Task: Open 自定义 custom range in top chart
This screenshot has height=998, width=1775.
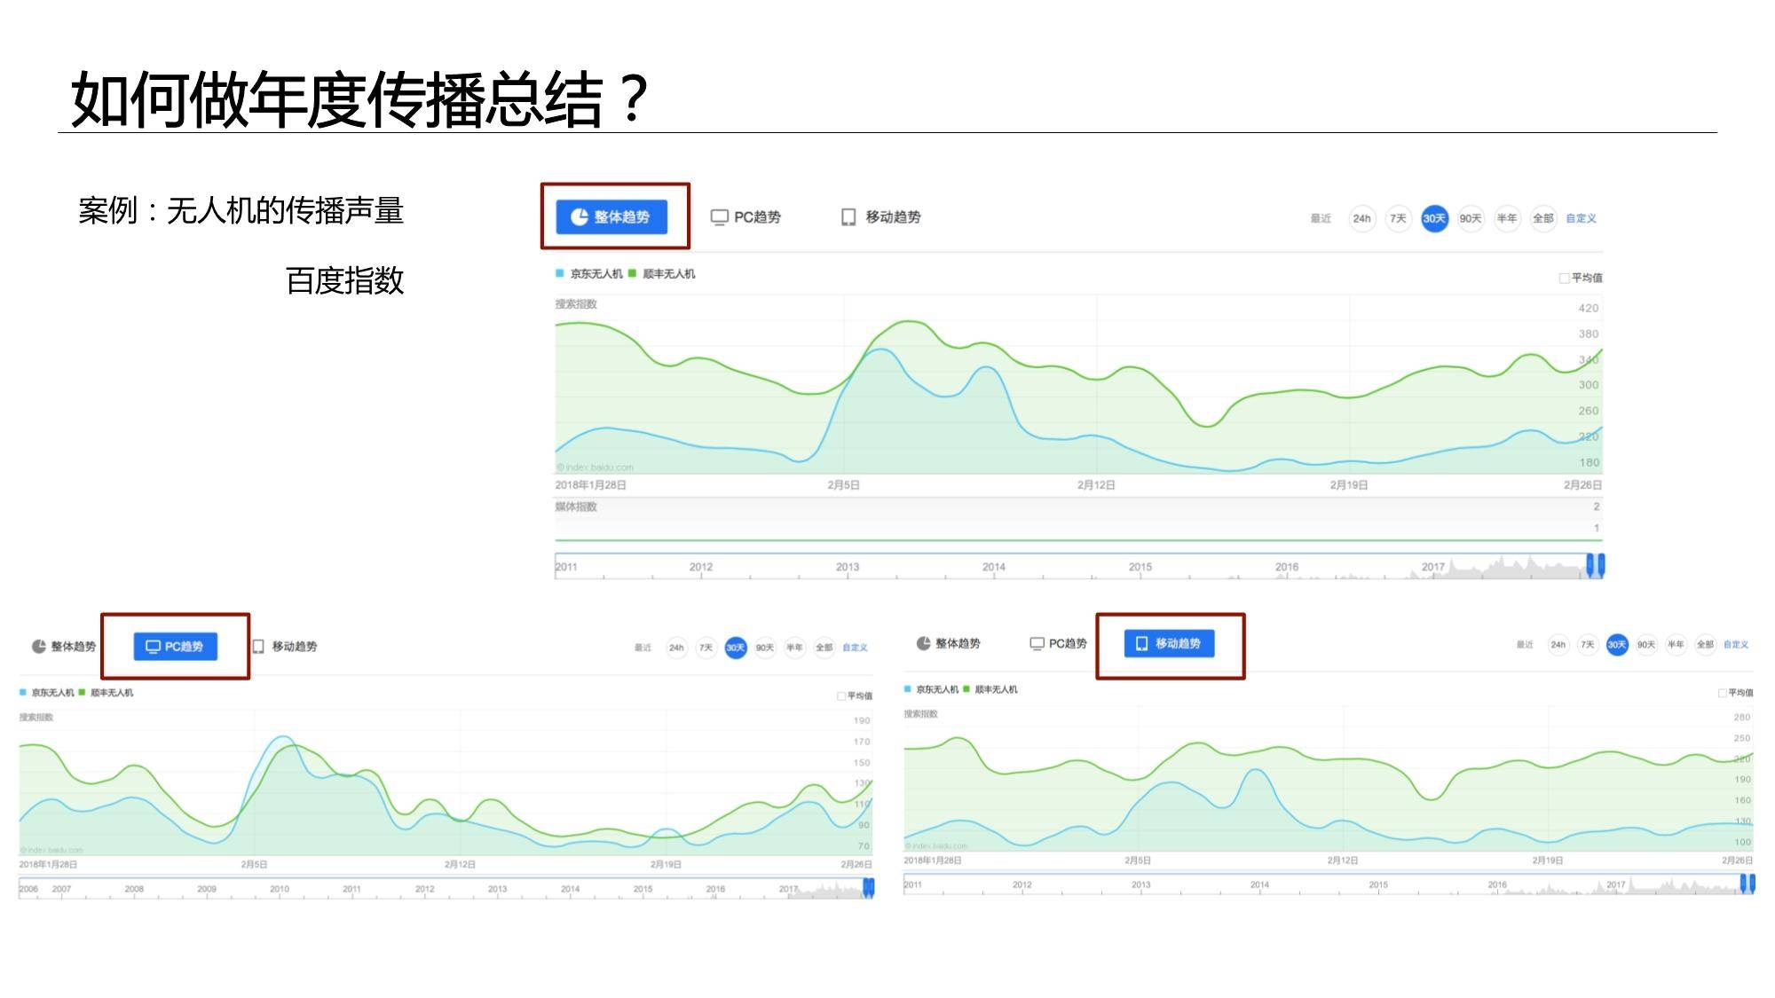Action: pos(1581,218)
